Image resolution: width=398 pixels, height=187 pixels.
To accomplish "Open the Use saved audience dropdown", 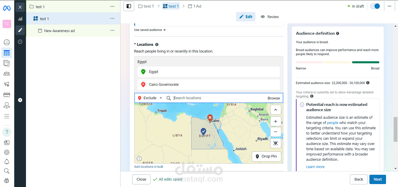I will point(150,30).
